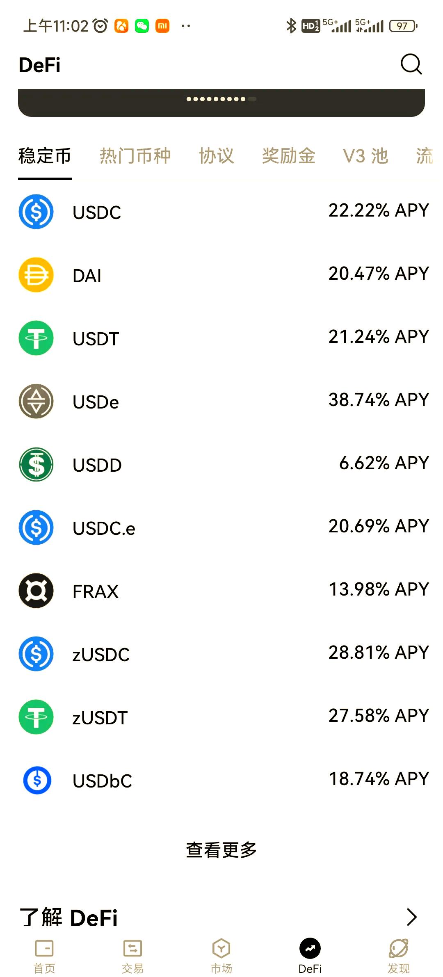Switch to the 协议 tab
The height and width of the screenshot is (977, 443).
[216, 156]
